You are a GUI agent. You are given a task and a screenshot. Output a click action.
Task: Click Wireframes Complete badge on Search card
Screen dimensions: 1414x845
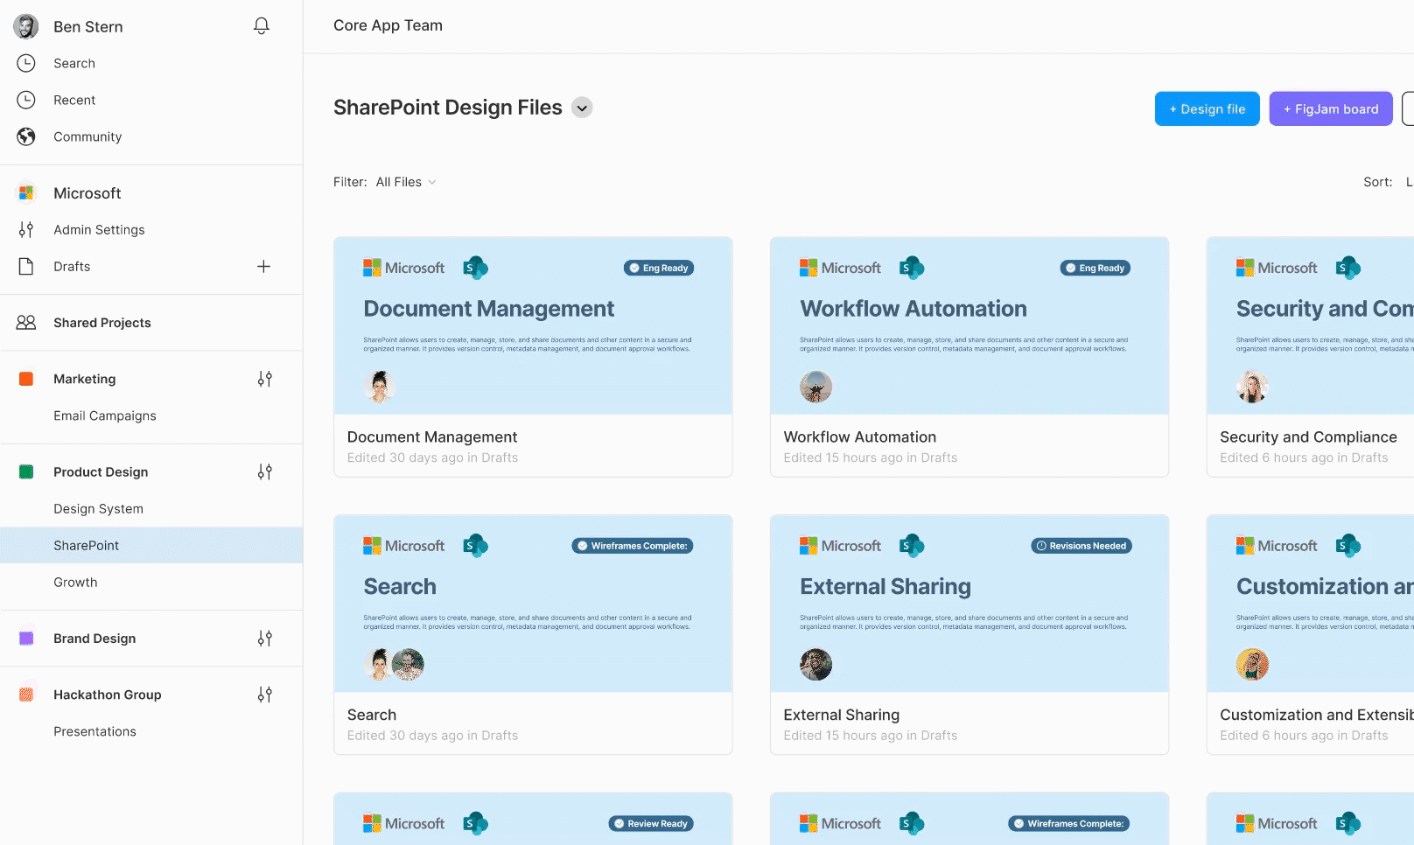[633, 546]
